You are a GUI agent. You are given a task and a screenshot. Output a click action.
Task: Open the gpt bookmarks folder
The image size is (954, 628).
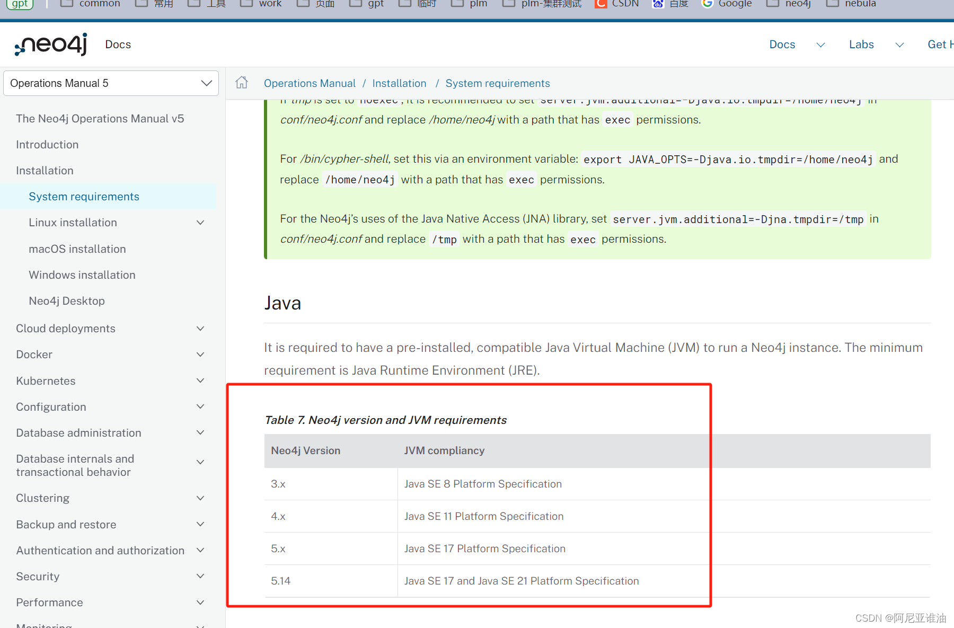(366, 4)
